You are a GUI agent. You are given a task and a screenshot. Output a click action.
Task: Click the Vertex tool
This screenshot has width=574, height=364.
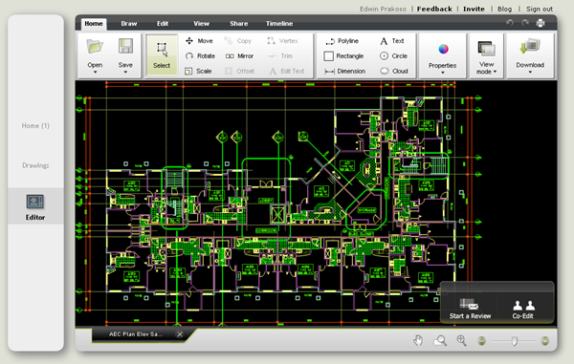tap(282, 41)
